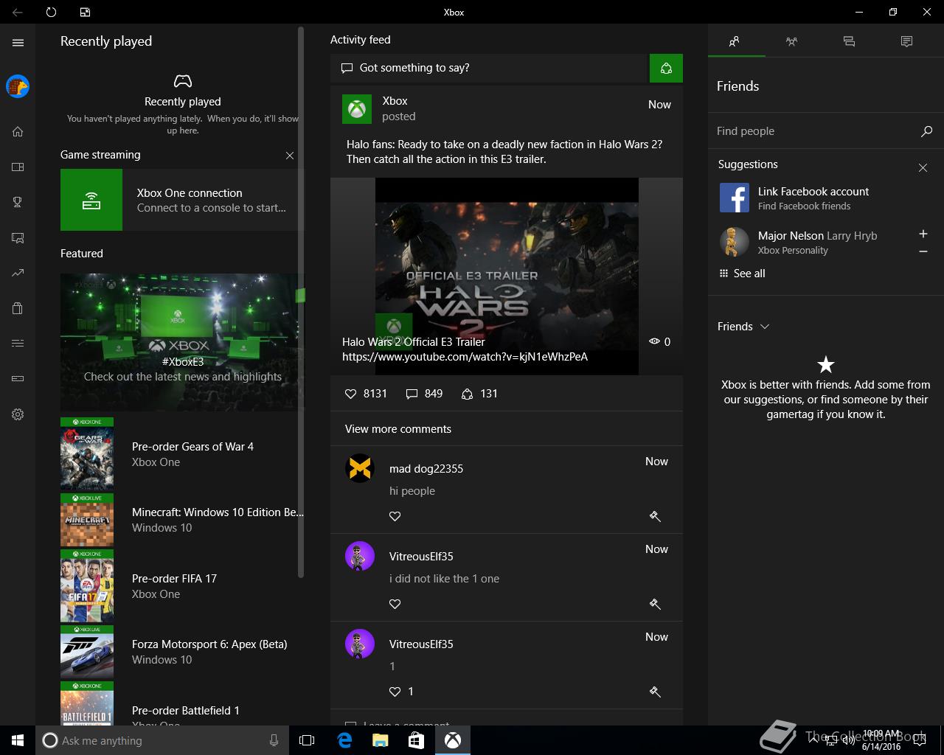Go back with the title bar arrow
This screenshot has height=755, width=944.
(x=18, y=12)
